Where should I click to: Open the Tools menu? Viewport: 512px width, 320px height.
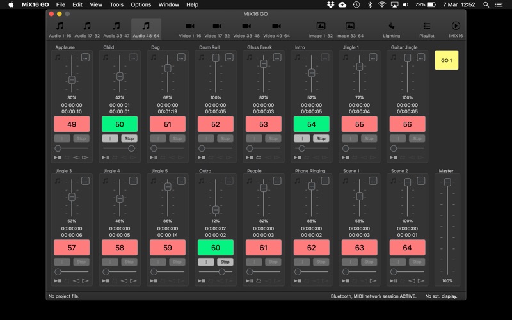116,4
